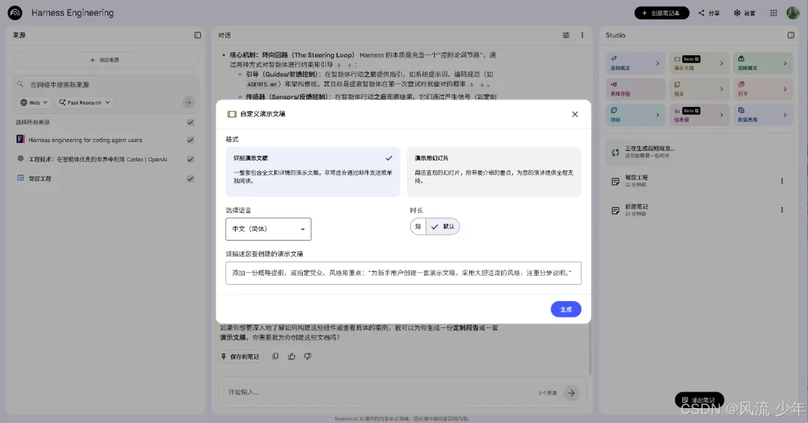Select the 详细演示文稿 format option

coord(313,172)
